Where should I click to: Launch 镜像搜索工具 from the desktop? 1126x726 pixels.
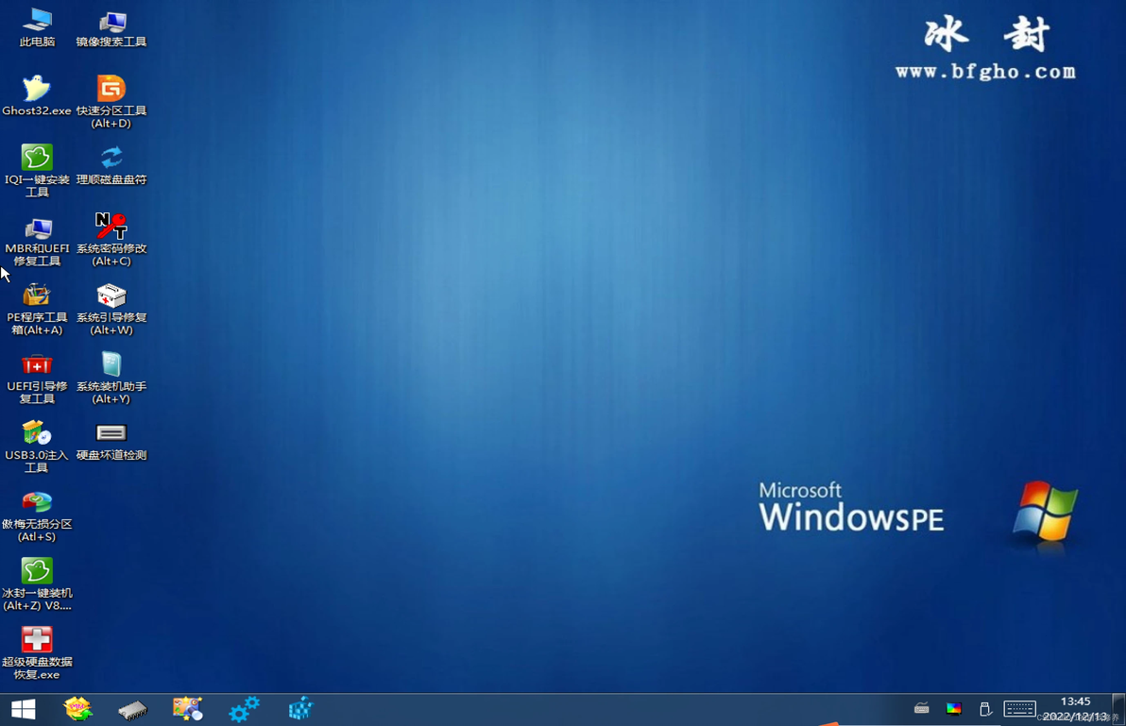[x=111, y=28]
